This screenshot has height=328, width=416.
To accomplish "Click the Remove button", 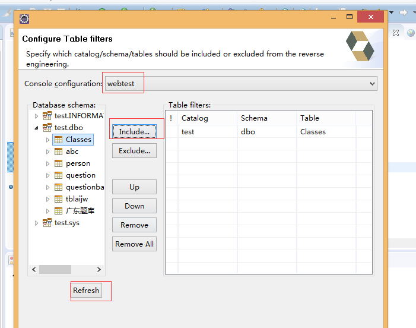I will (x=134, y=225).
